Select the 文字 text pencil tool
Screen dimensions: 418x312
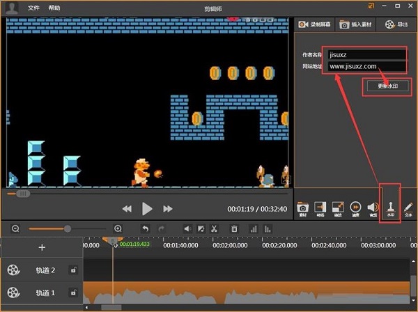[408, 208]
